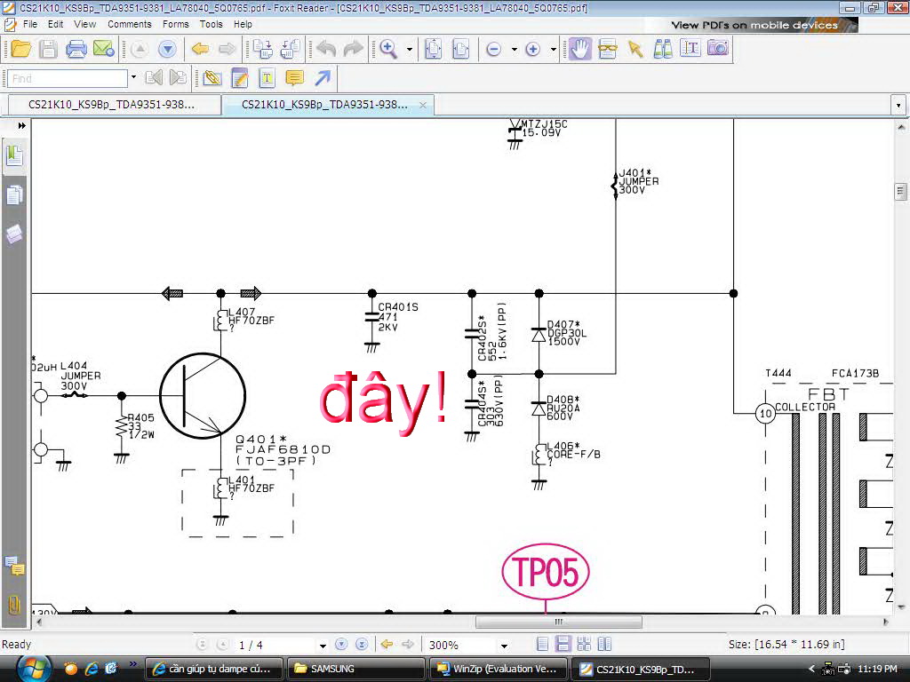Open the Forms menu
Viewport: 910px width, 682px height.
pyautogui.click(x=176, y=24)
